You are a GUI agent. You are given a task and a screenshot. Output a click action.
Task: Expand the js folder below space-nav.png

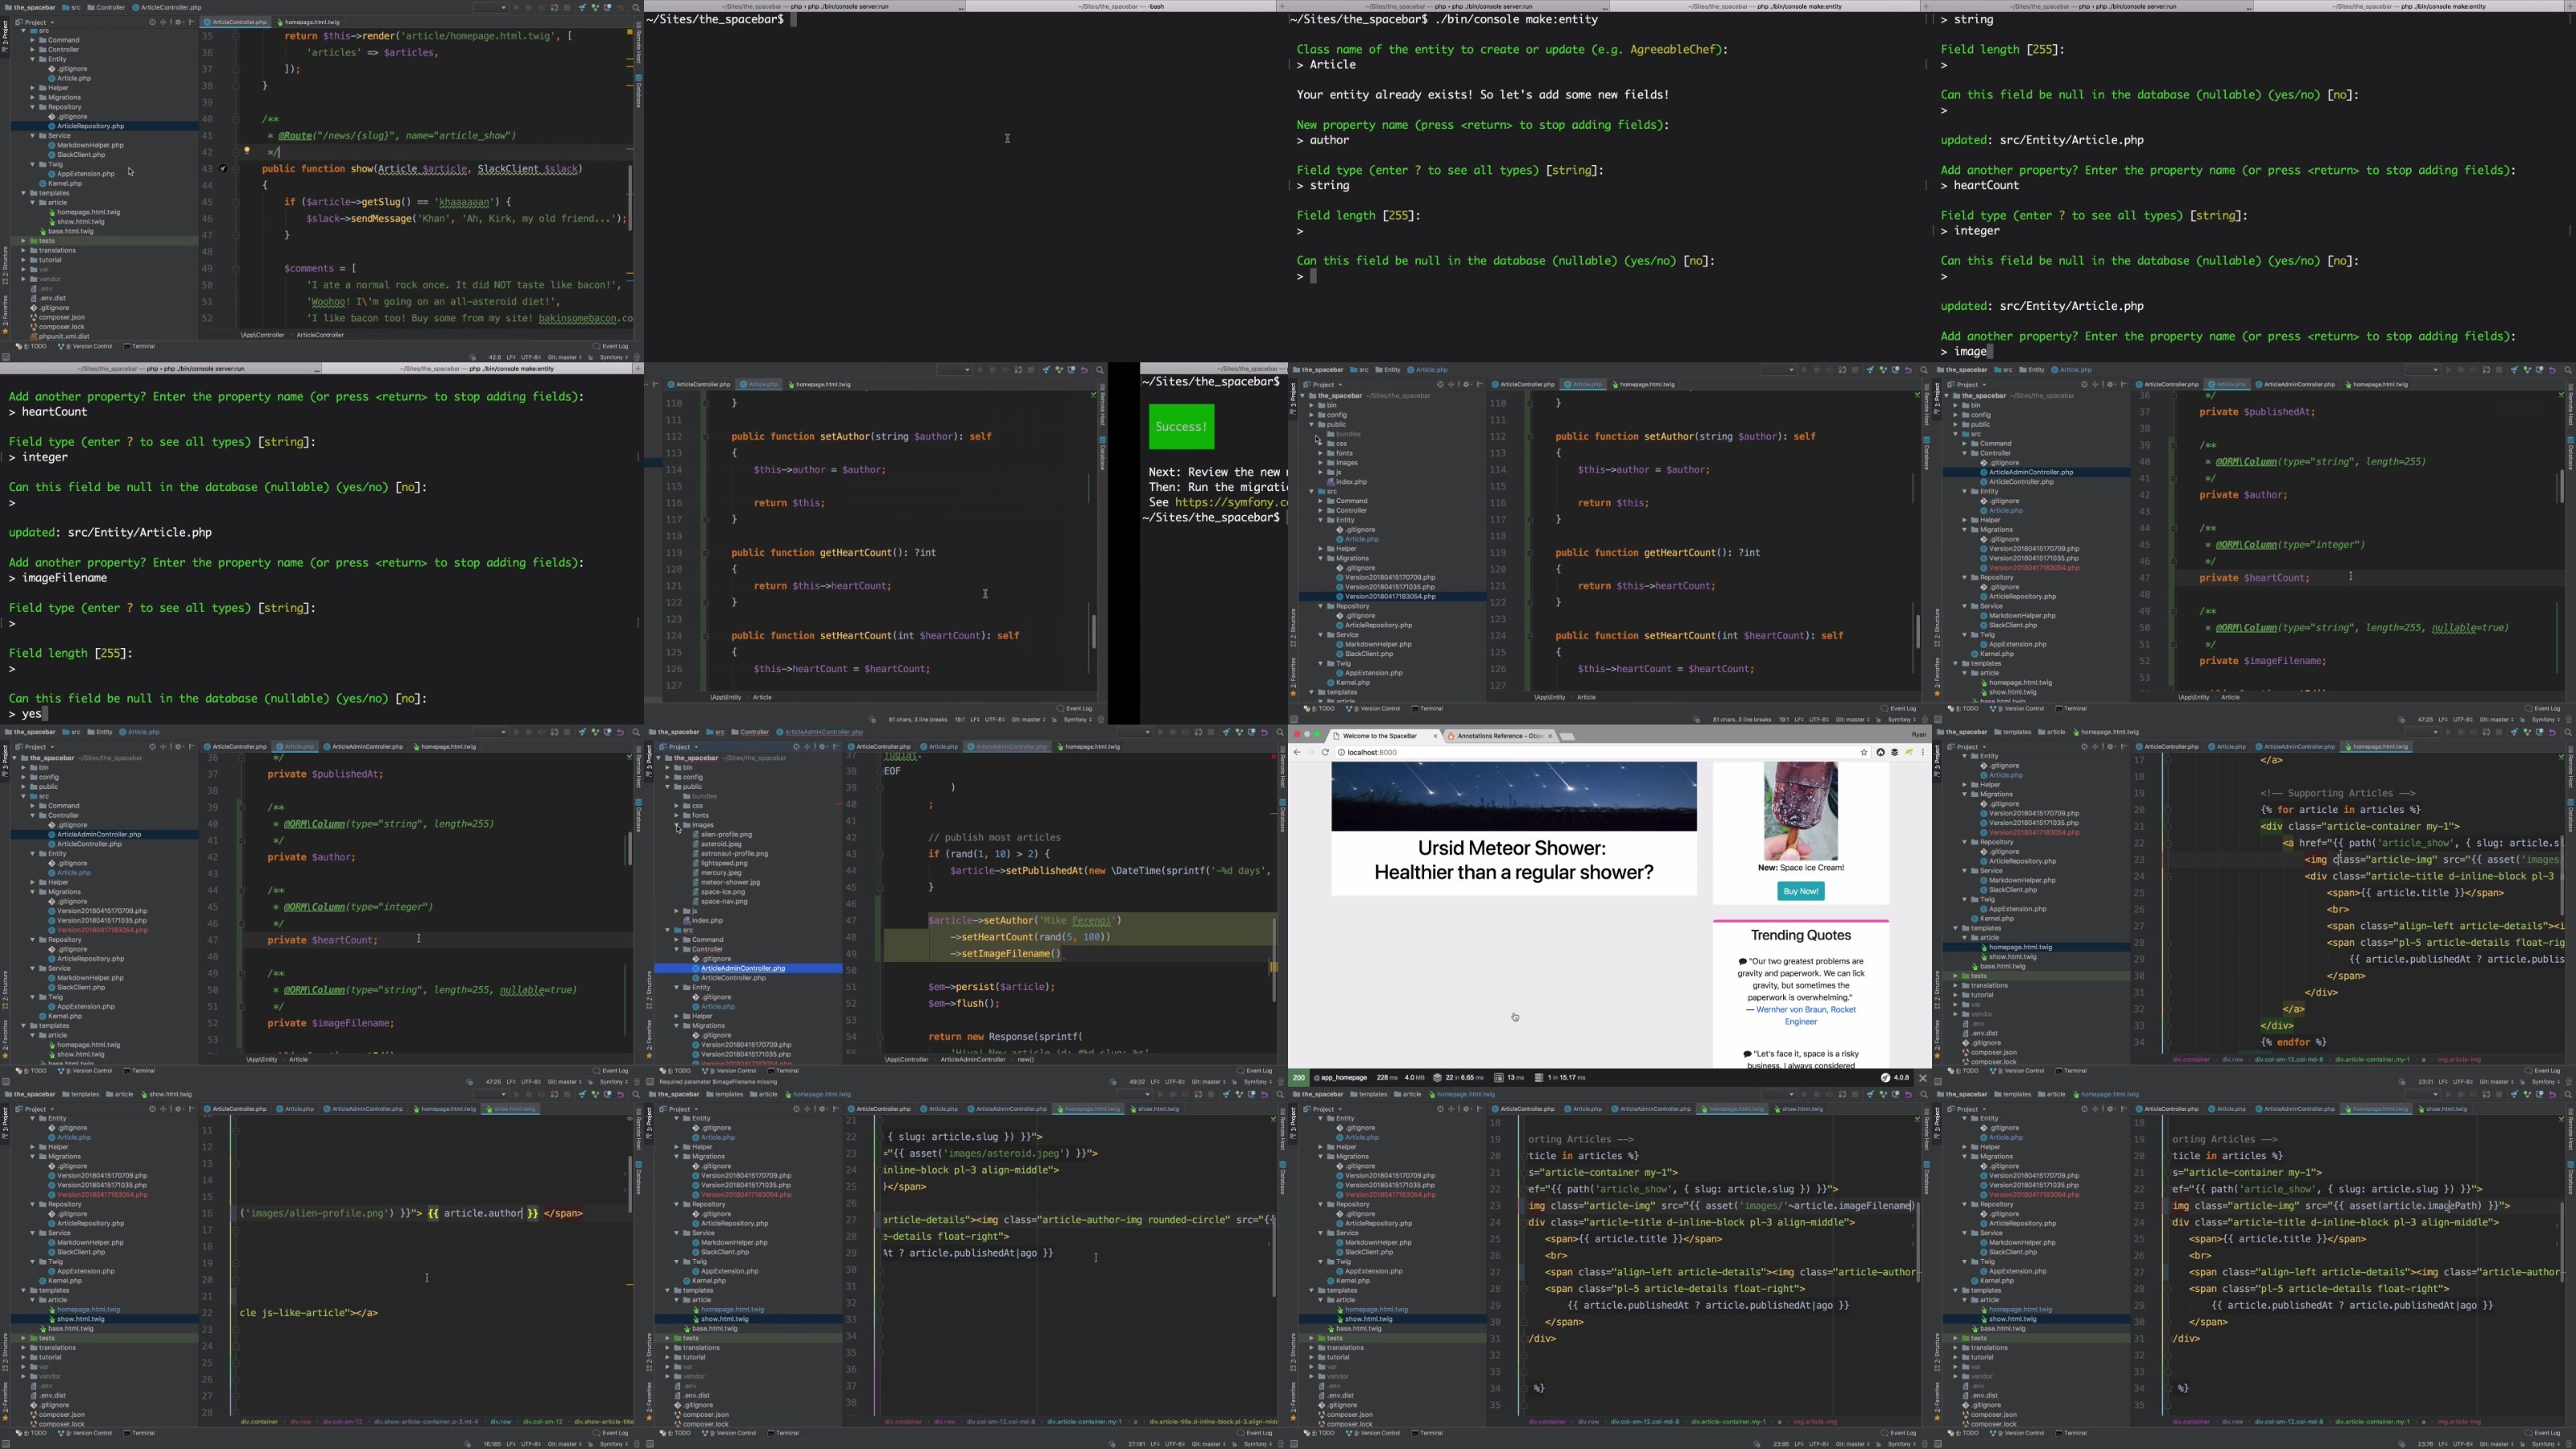tap(677, 911)
